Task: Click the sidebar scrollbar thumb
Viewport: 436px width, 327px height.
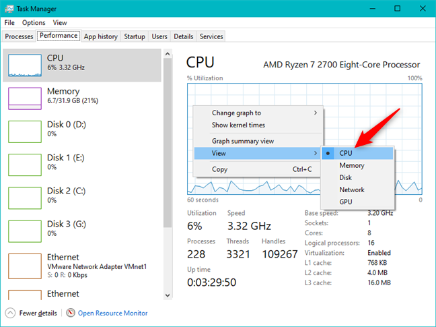Action: click(168, 144)
